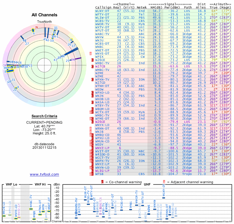Click the www.tvfool.com link
This screenshot has width=234, height=224.
pyautogui.click(x=44, y=174)
